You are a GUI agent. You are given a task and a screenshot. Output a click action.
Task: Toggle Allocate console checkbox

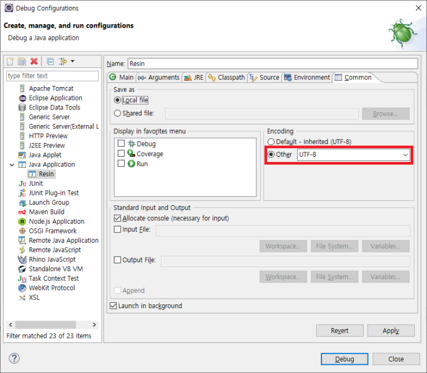click(118, 218)
